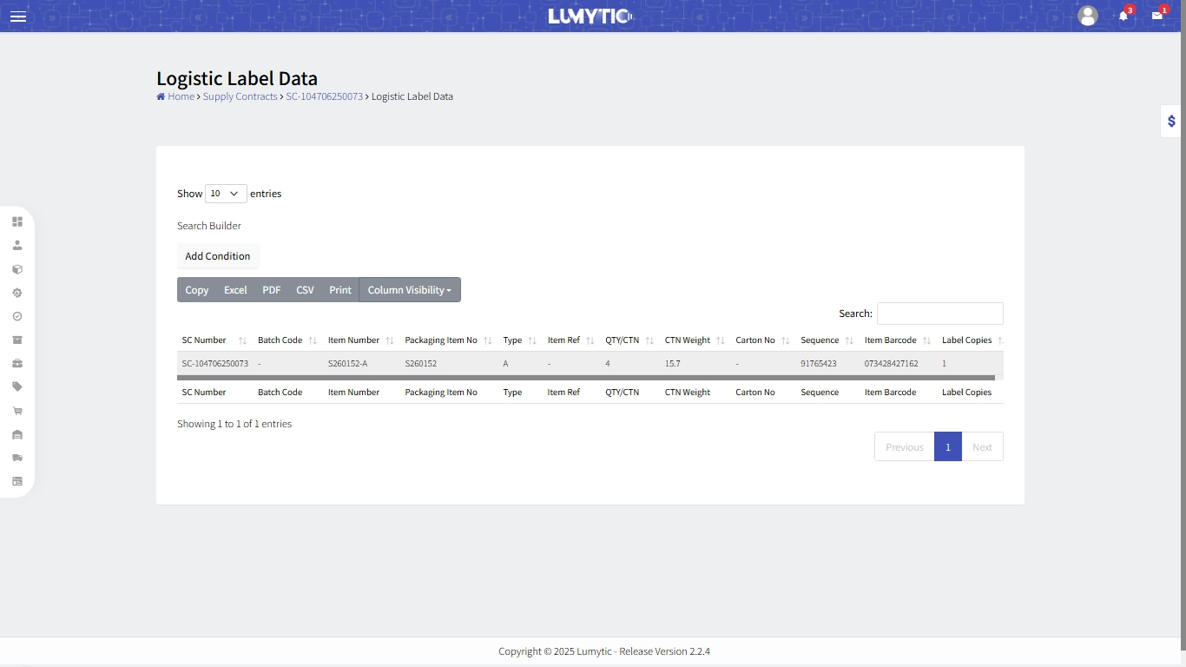Open the tags icon in the sidebar

pos(17,387)
